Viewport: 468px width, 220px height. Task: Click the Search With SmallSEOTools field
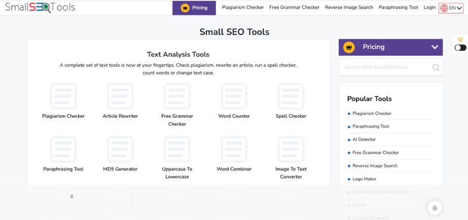point(391,67)
